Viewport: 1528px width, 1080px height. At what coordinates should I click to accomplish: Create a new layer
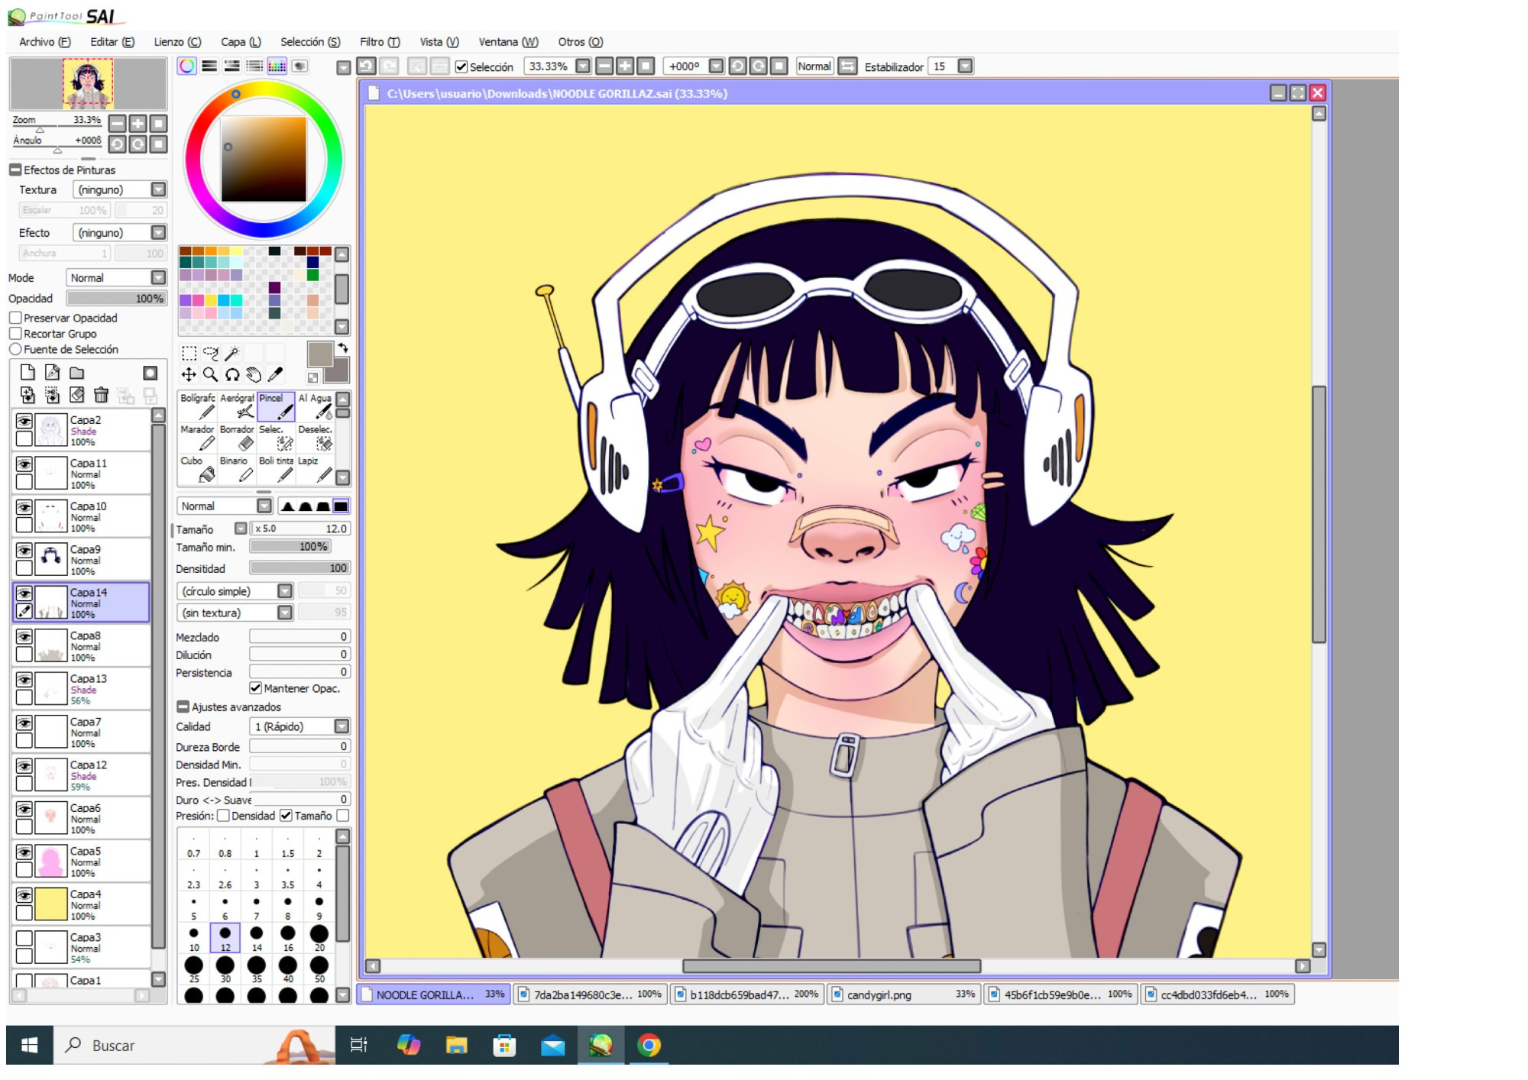click(28, 373)
